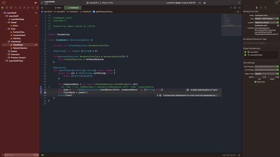Click the add plus button below navigator
The image size is (280, 157).
click(2, 155)
